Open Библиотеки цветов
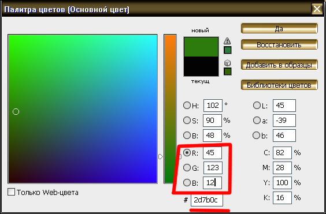This screenshot has width=326, height=214. (x=279, y=85)
